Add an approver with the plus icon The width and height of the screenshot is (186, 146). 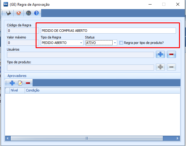12,83
